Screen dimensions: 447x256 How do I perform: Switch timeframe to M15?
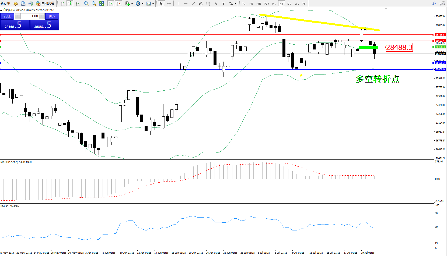tap(259, 3)
